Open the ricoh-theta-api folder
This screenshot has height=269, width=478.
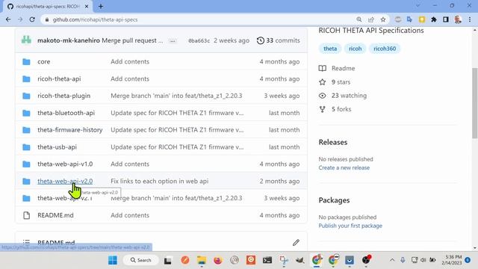pos(59,78)
